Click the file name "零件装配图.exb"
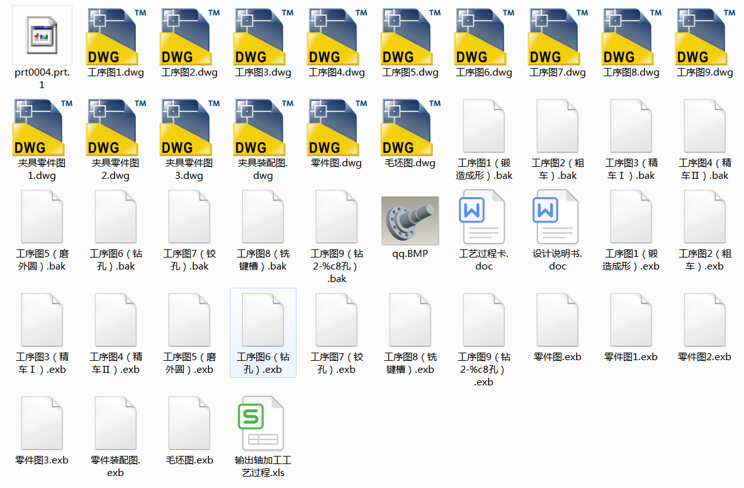The width and height of the screenshot is (744, 488). pyautogui.click(x=116, y=467)
